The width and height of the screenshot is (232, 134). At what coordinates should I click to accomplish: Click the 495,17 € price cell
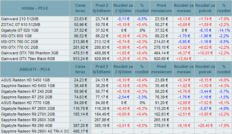coord(80,131)
